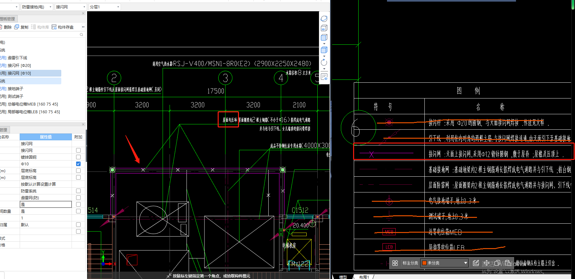Click the lower box display icon
This screenshot has width=575, height=279.
(324, 50)
